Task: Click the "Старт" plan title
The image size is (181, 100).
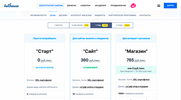Action: pos(45,51)
